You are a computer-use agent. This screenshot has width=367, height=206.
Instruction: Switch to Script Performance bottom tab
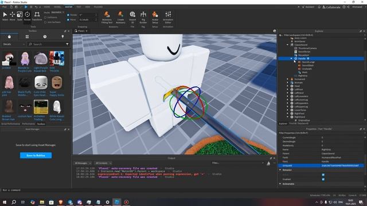click(x=11, y=124)
